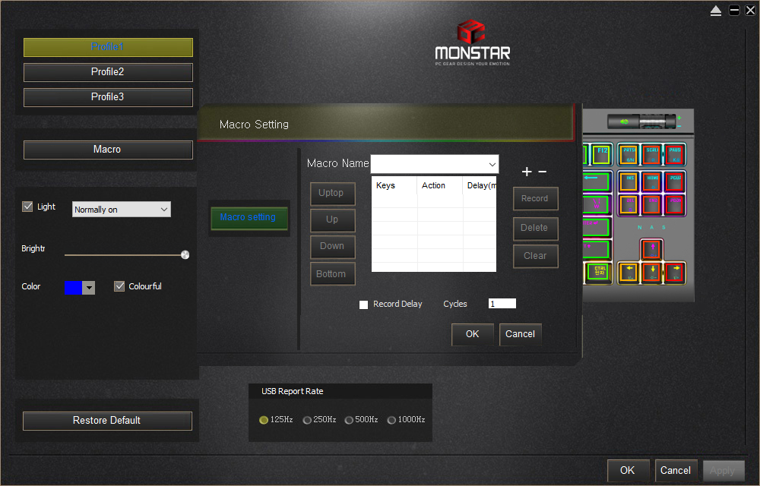Click the PRTSC key on keyboard image

point(629,154)
